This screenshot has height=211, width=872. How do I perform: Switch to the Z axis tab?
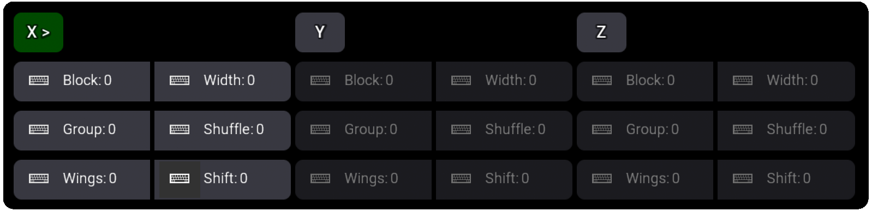601,33
